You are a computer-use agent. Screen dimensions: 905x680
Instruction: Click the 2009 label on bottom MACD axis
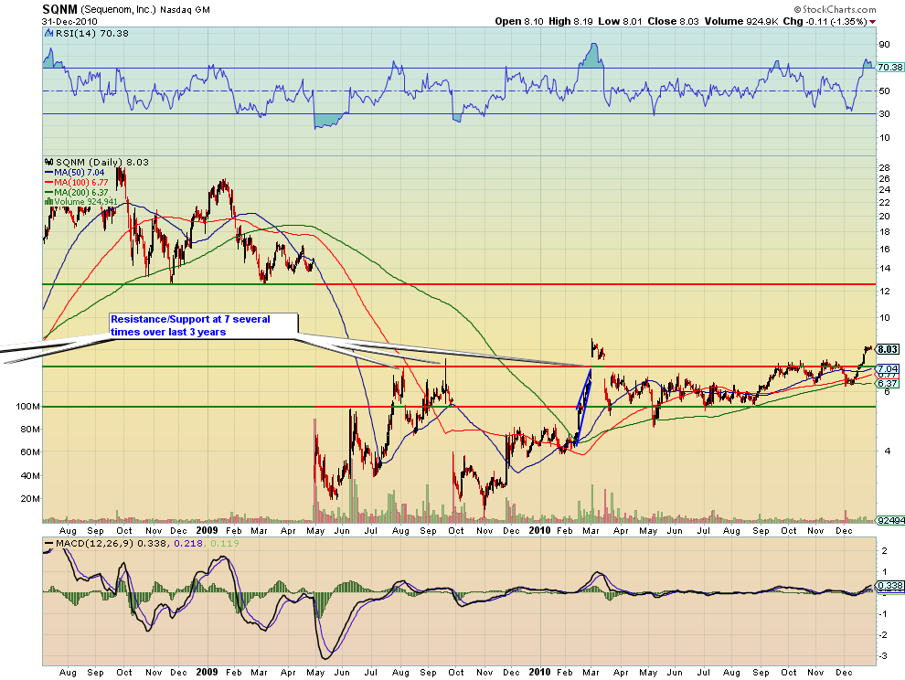point(207,673)
